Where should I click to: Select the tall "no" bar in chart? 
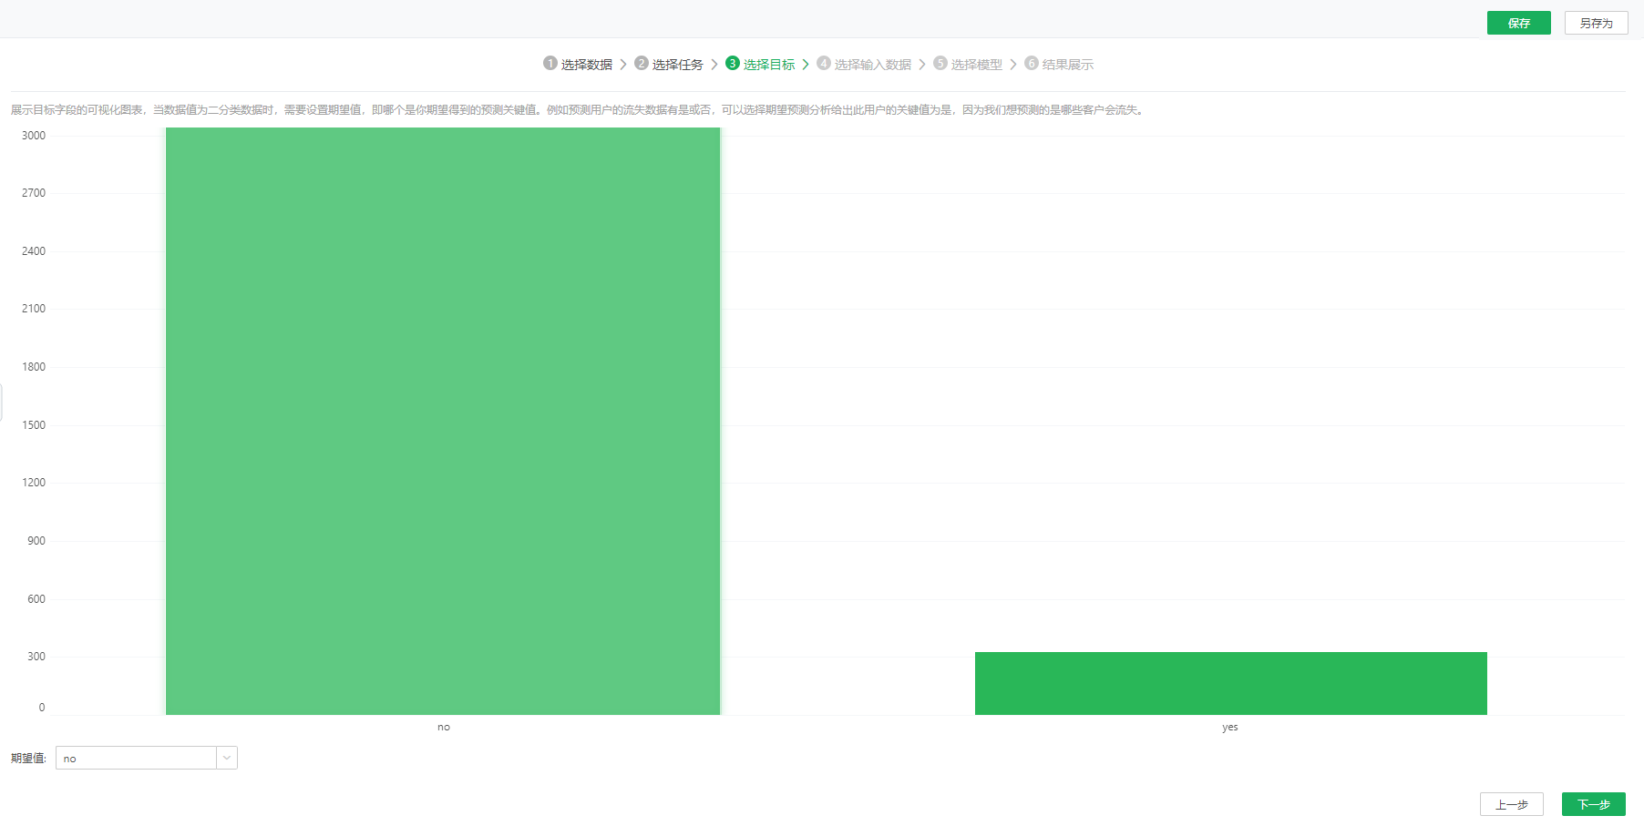pyautogui.click(x=443, y=421)
